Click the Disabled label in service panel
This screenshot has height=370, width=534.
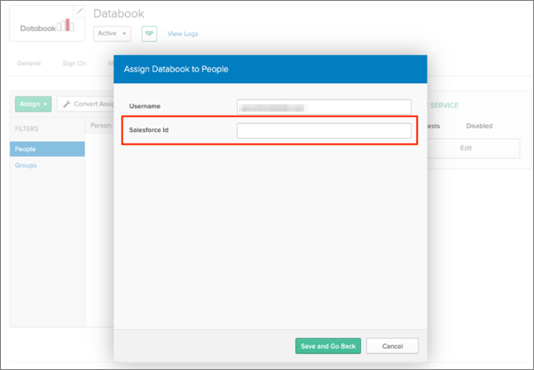pyautogui.click(x=479, y=126)
